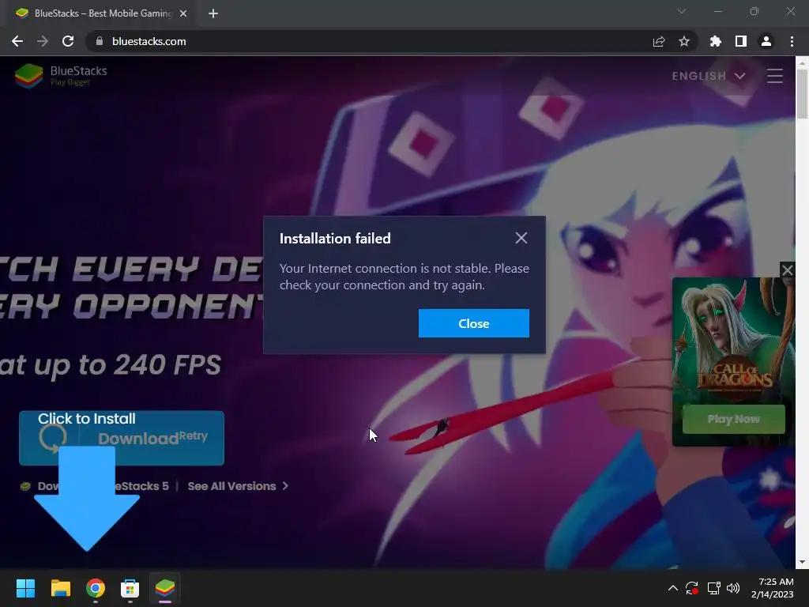Expand the ENGLISH language dropdown
This screenshot has height=607, width=809.
(709, 76)
